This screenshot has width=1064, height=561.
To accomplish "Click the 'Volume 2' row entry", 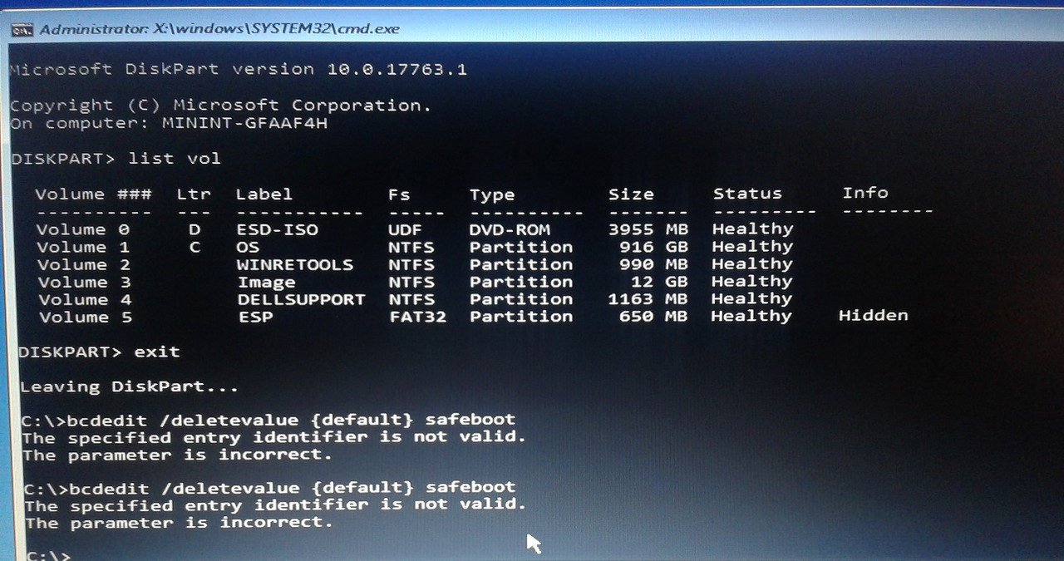I will point(83,265).
